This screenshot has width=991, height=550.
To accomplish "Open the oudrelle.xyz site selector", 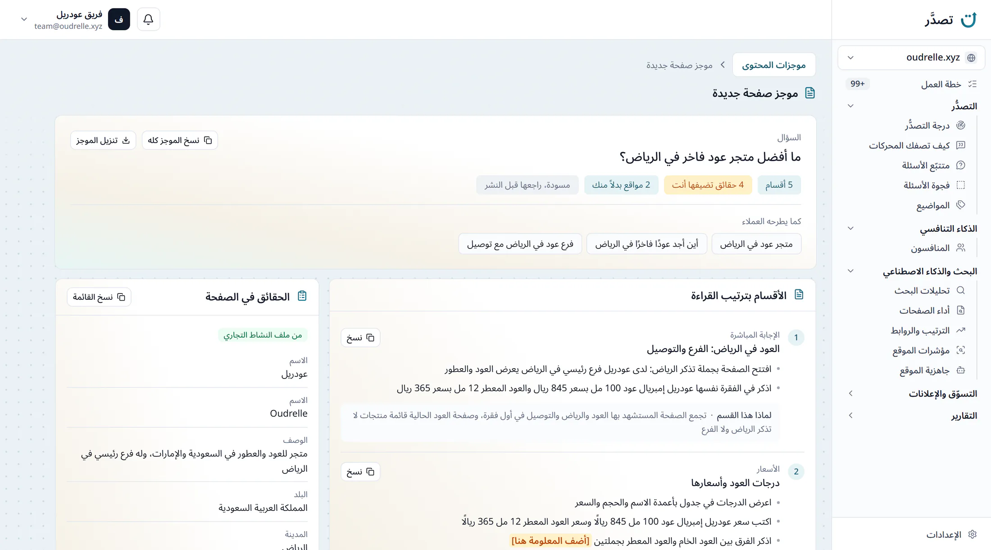I will (x=911, y=57).
